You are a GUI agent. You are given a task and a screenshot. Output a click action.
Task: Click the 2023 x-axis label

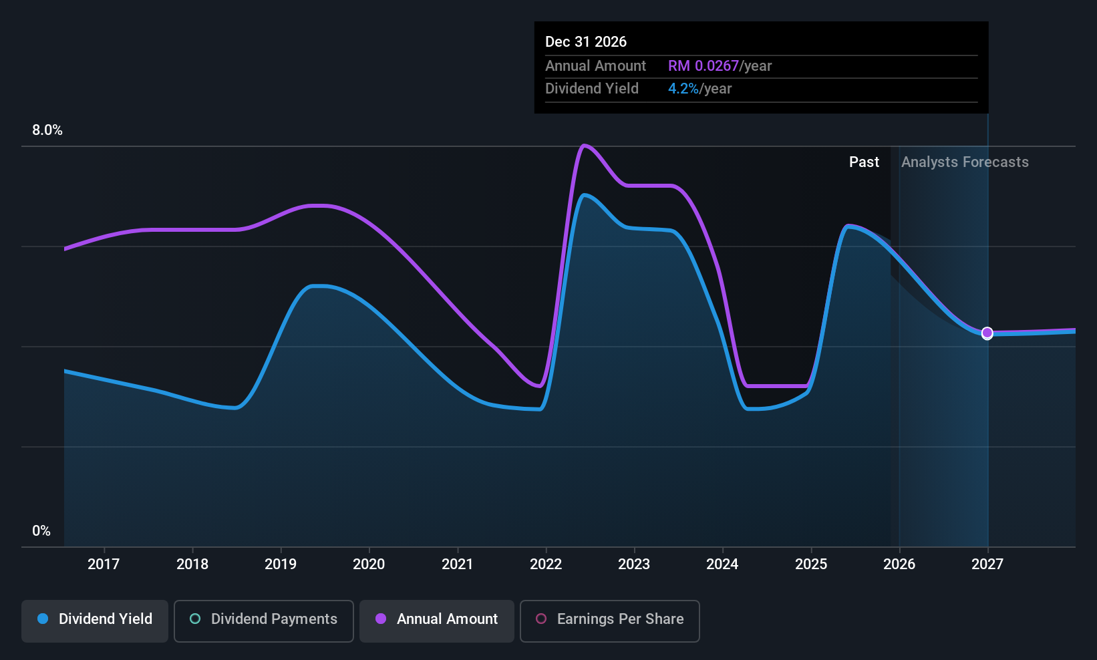click(634, 564)
